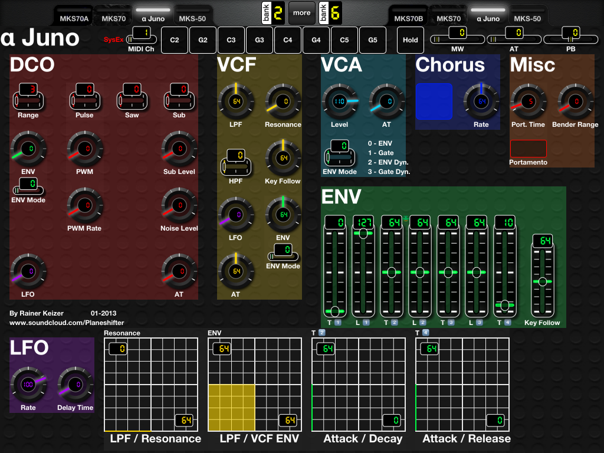
Task: Play the C5 note button
Action: pyautogui.click(x=344, y=40)
